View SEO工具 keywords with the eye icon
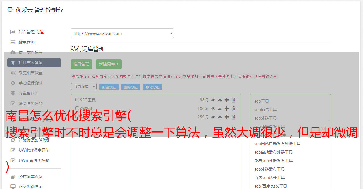Image resolution: width=363 pixels, height=189 pixels. pyautogui.click(x=213, y=100)
